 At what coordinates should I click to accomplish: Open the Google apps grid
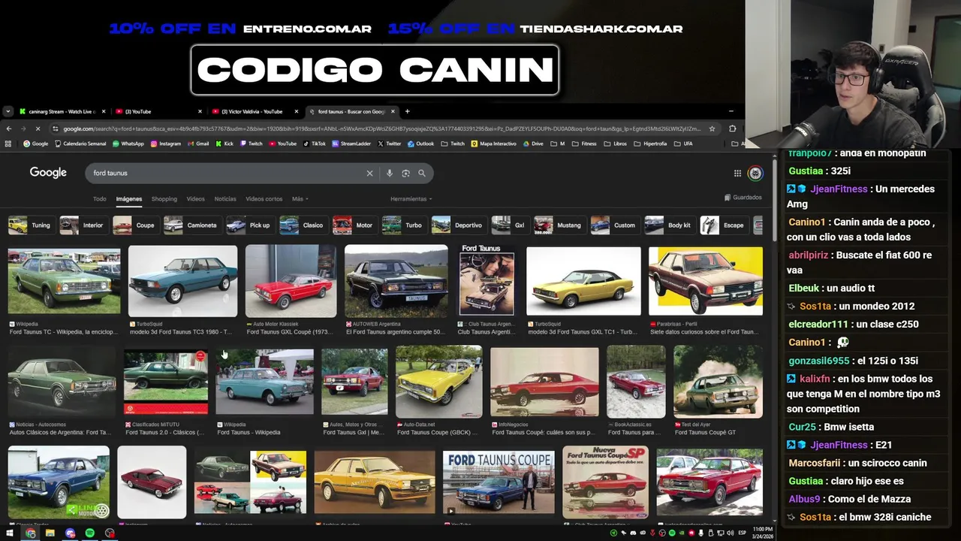[737, 173]
